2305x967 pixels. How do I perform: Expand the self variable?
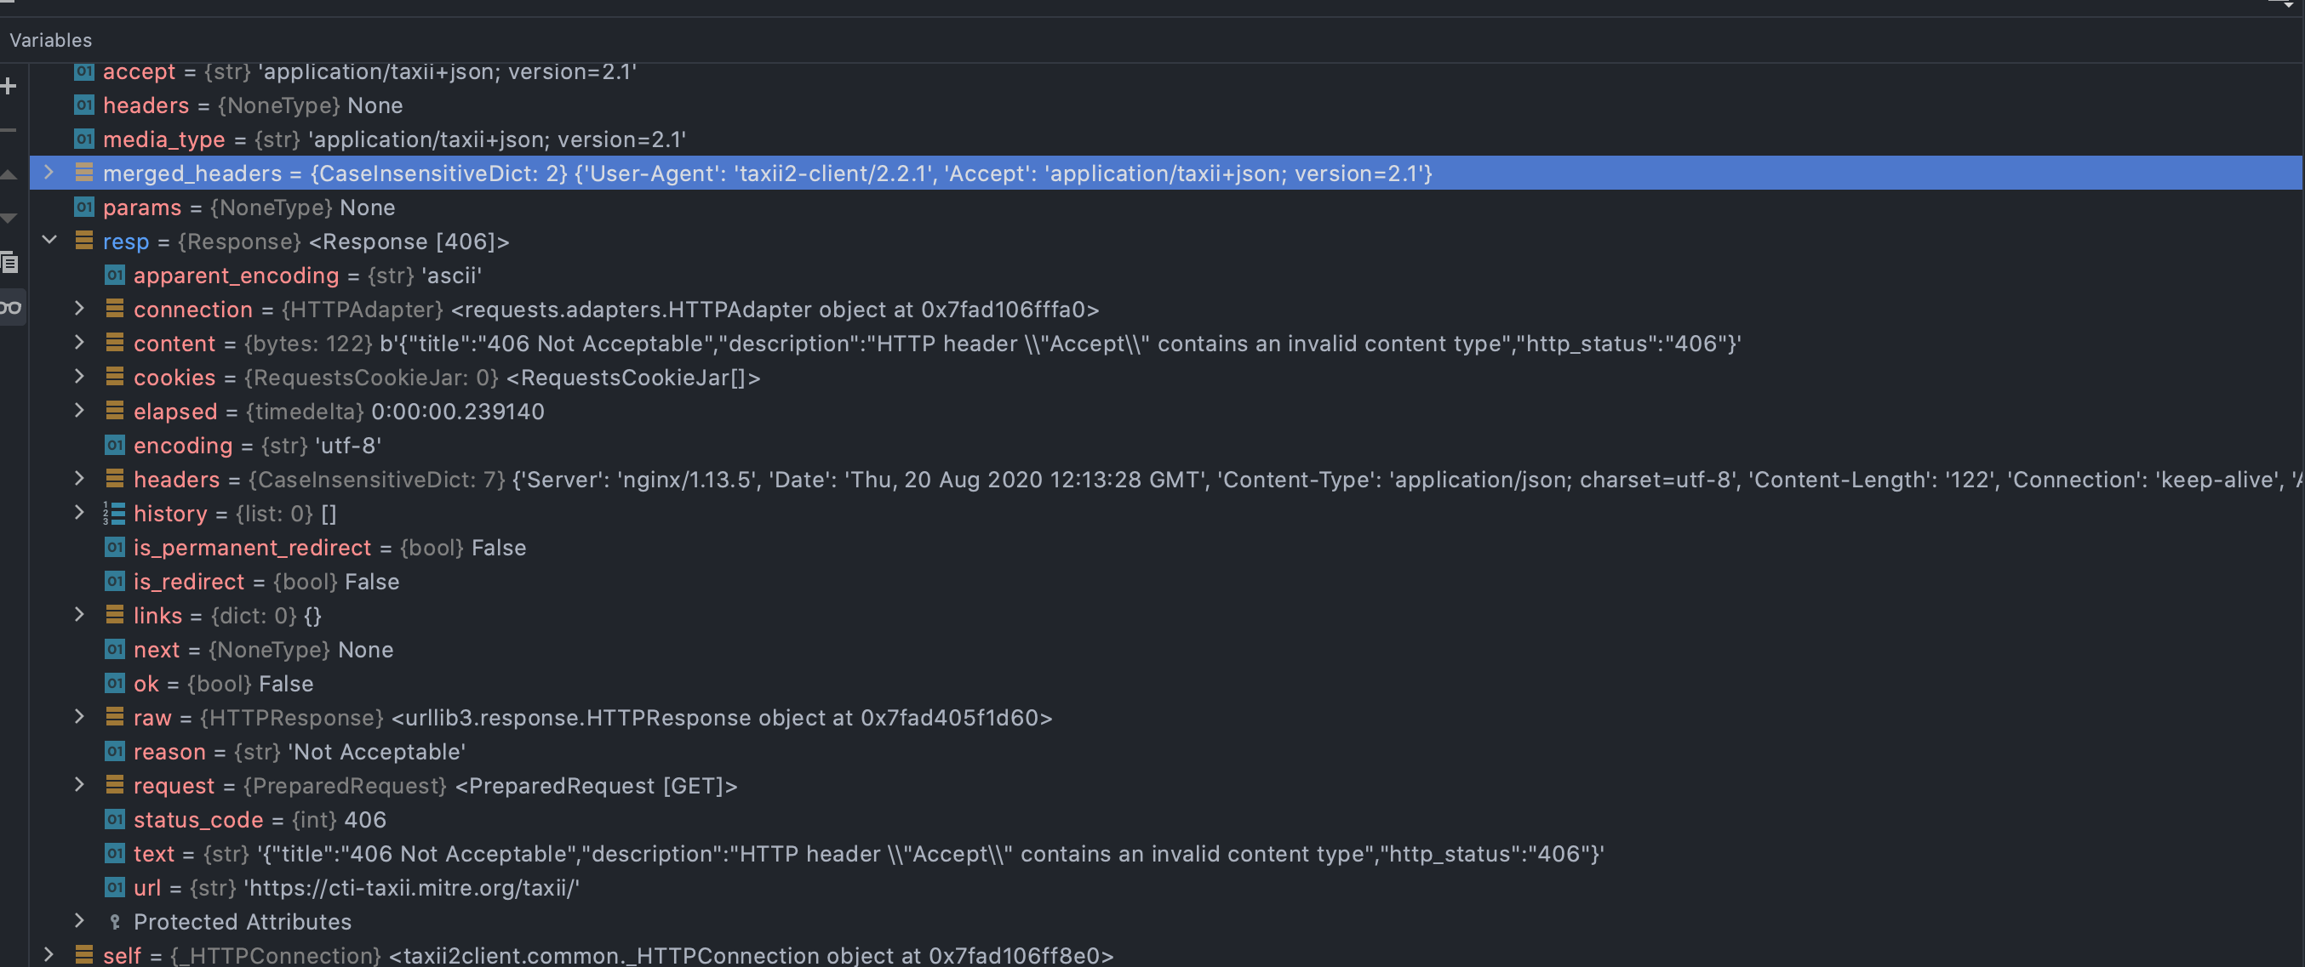49,954
